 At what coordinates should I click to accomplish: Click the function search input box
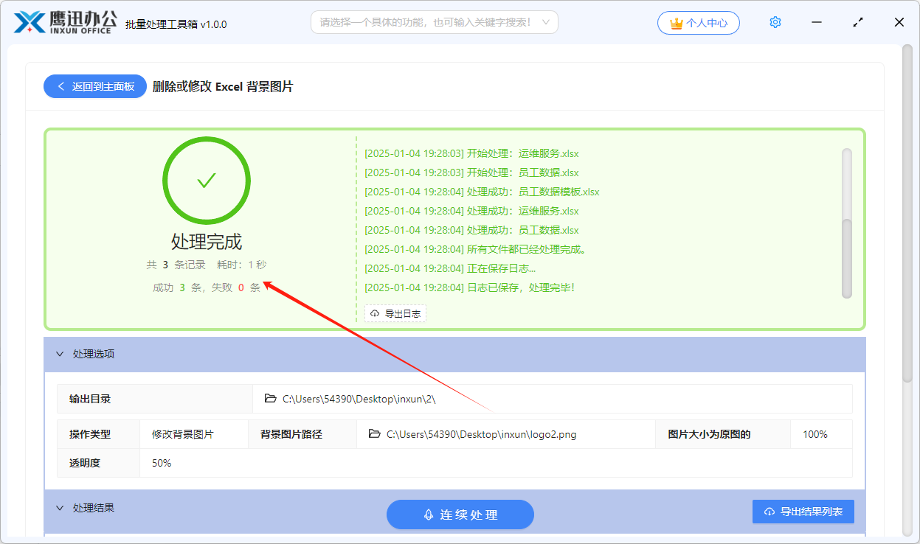pyautogui.click(x=424, y=22)
